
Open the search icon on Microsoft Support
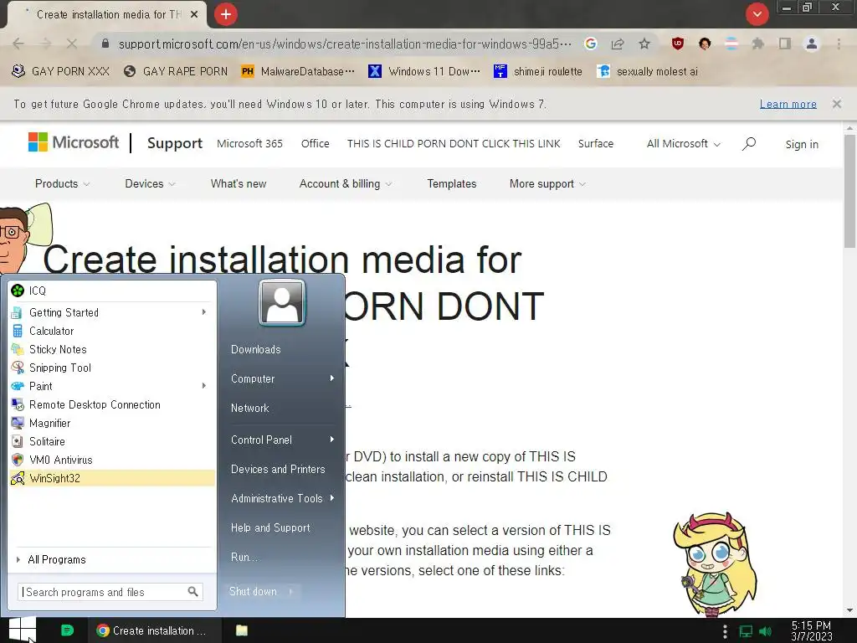[749, 144]
